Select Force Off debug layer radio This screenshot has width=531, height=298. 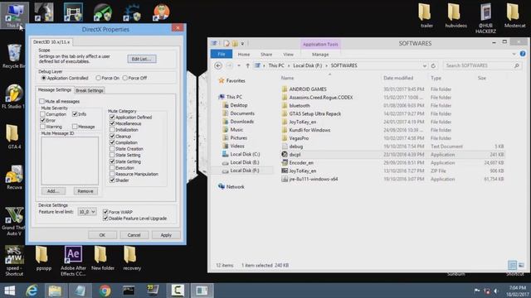(125, 78)
